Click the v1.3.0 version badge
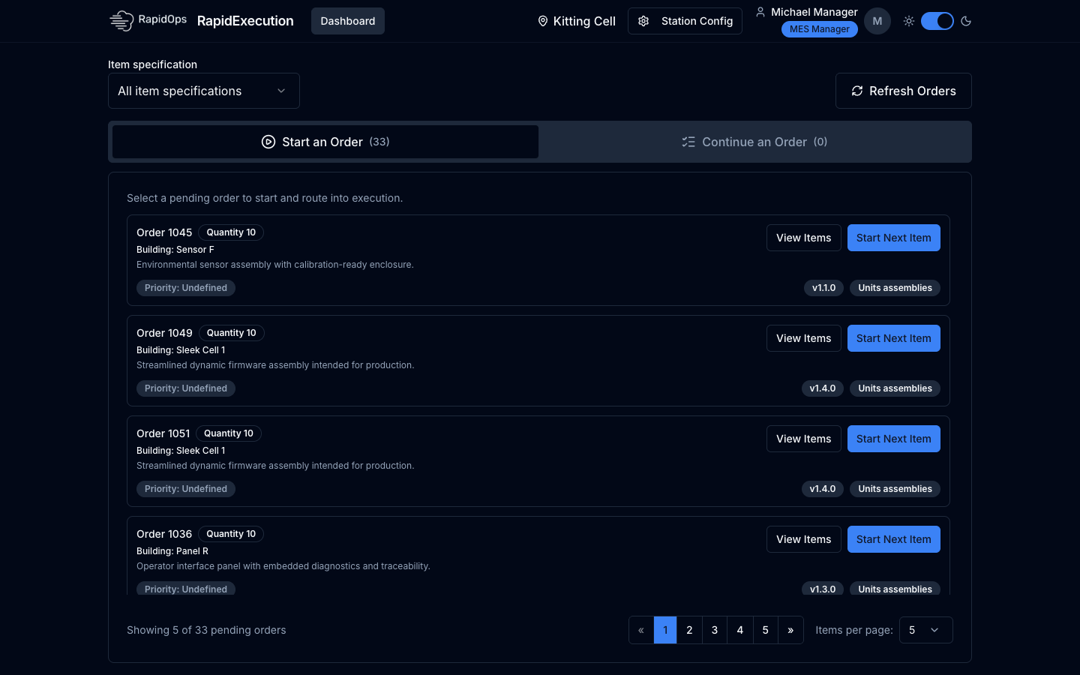The height and width of the screenshot is (675, 1080). tap(823, 589)
